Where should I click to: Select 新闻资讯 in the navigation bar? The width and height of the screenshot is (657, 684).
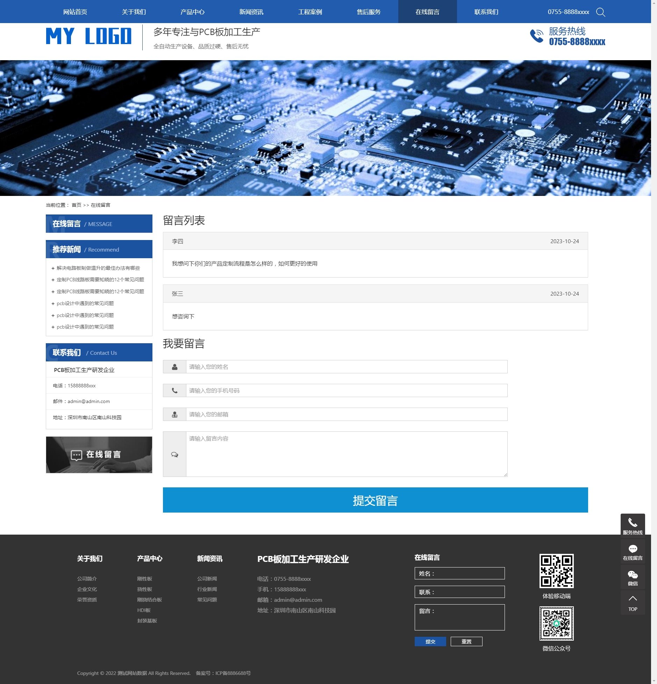pos(251,12)
